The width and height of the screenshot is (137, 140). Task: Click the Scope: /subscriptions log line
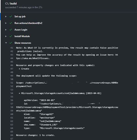click(67, 83)
